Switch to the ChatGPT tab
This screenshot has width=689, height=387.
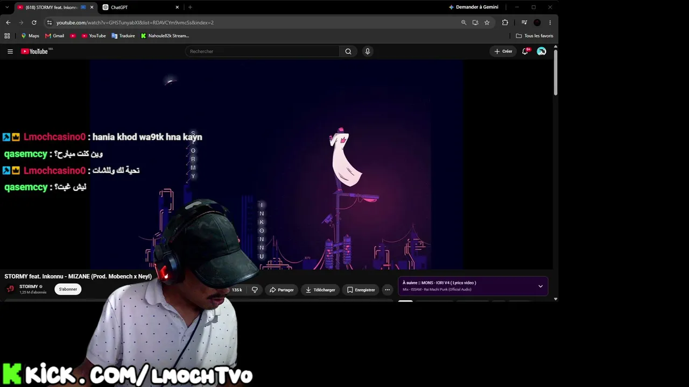(141, 7)
